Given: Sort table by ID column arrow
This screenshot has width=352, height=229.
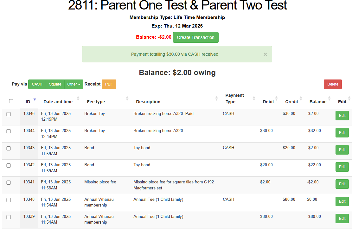Looking at the screenshot, I should pyautogui.click(x=35, y=99).
